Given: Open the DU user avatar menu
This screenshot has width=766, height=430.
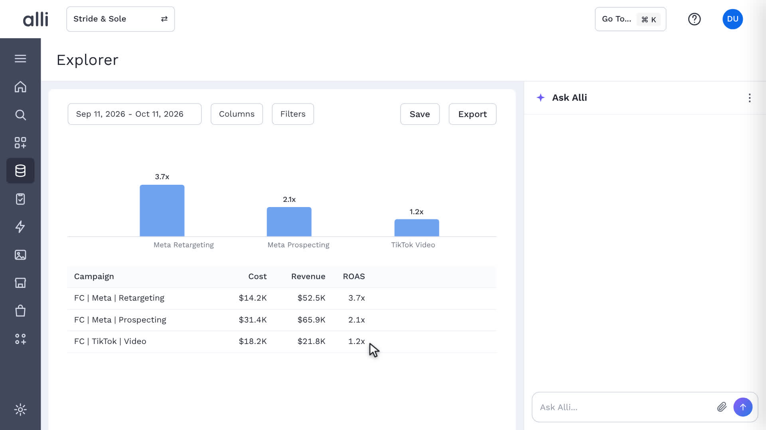Looking at the screenshot, I should pos(732,19).
